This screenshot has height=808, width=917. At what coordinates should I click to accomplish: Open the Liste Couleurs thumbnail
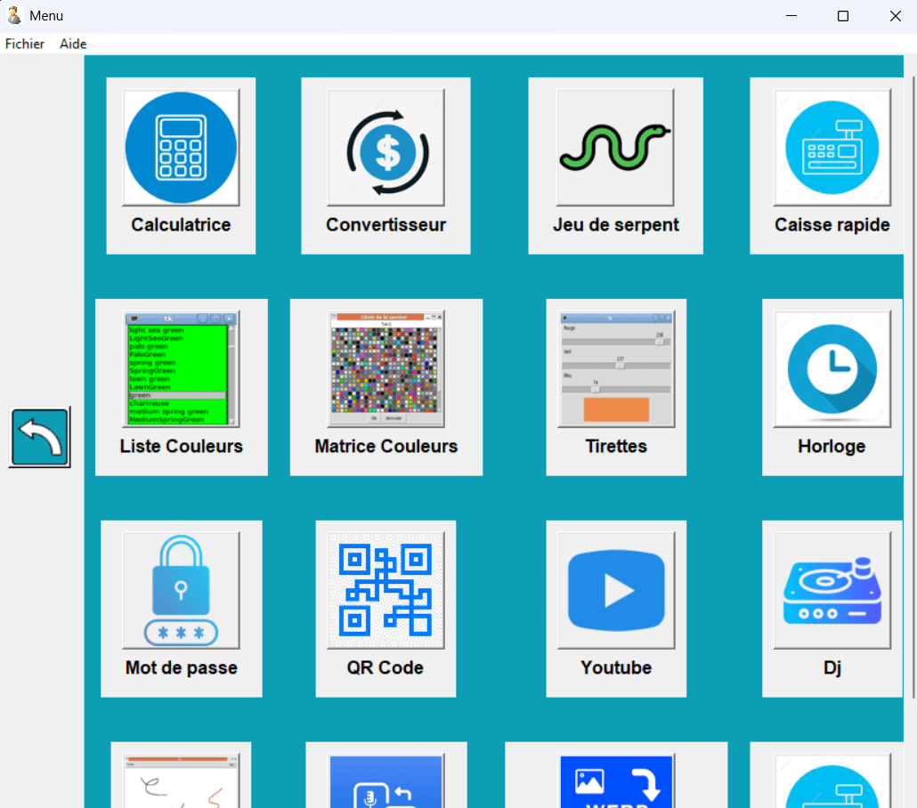[x=181, y=369]
